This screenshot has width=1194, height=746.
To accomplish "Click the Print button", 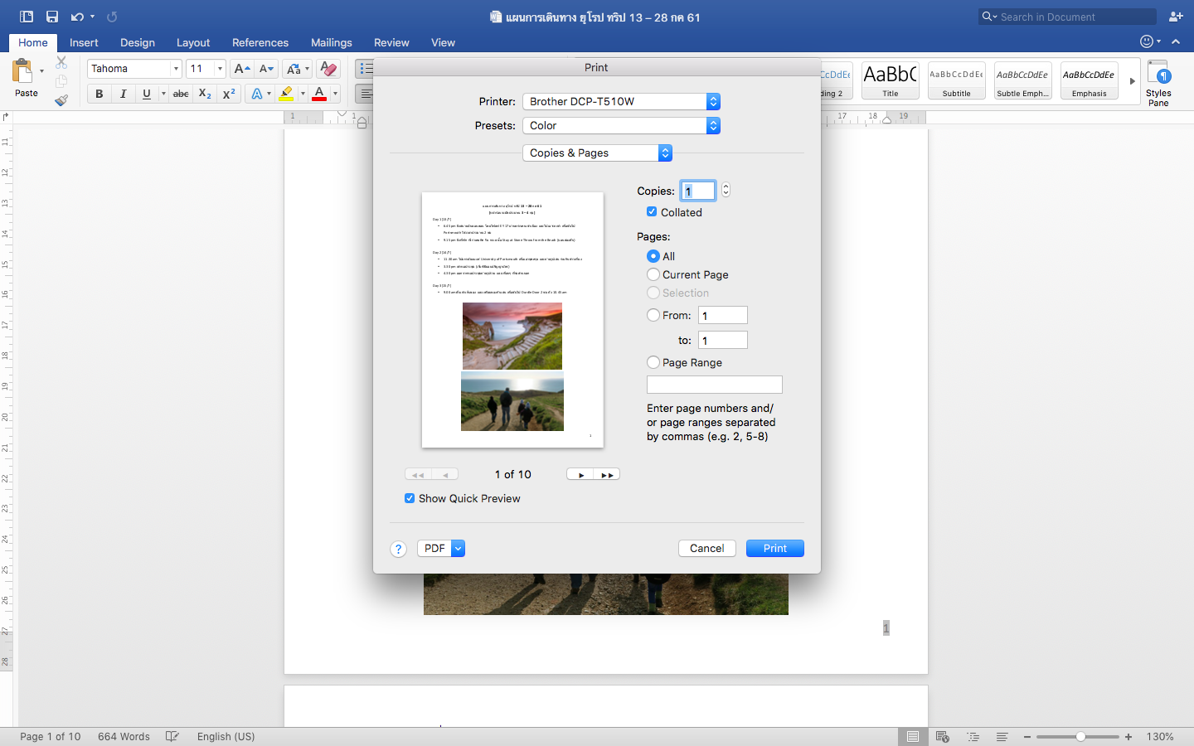I will pos(774,548).
